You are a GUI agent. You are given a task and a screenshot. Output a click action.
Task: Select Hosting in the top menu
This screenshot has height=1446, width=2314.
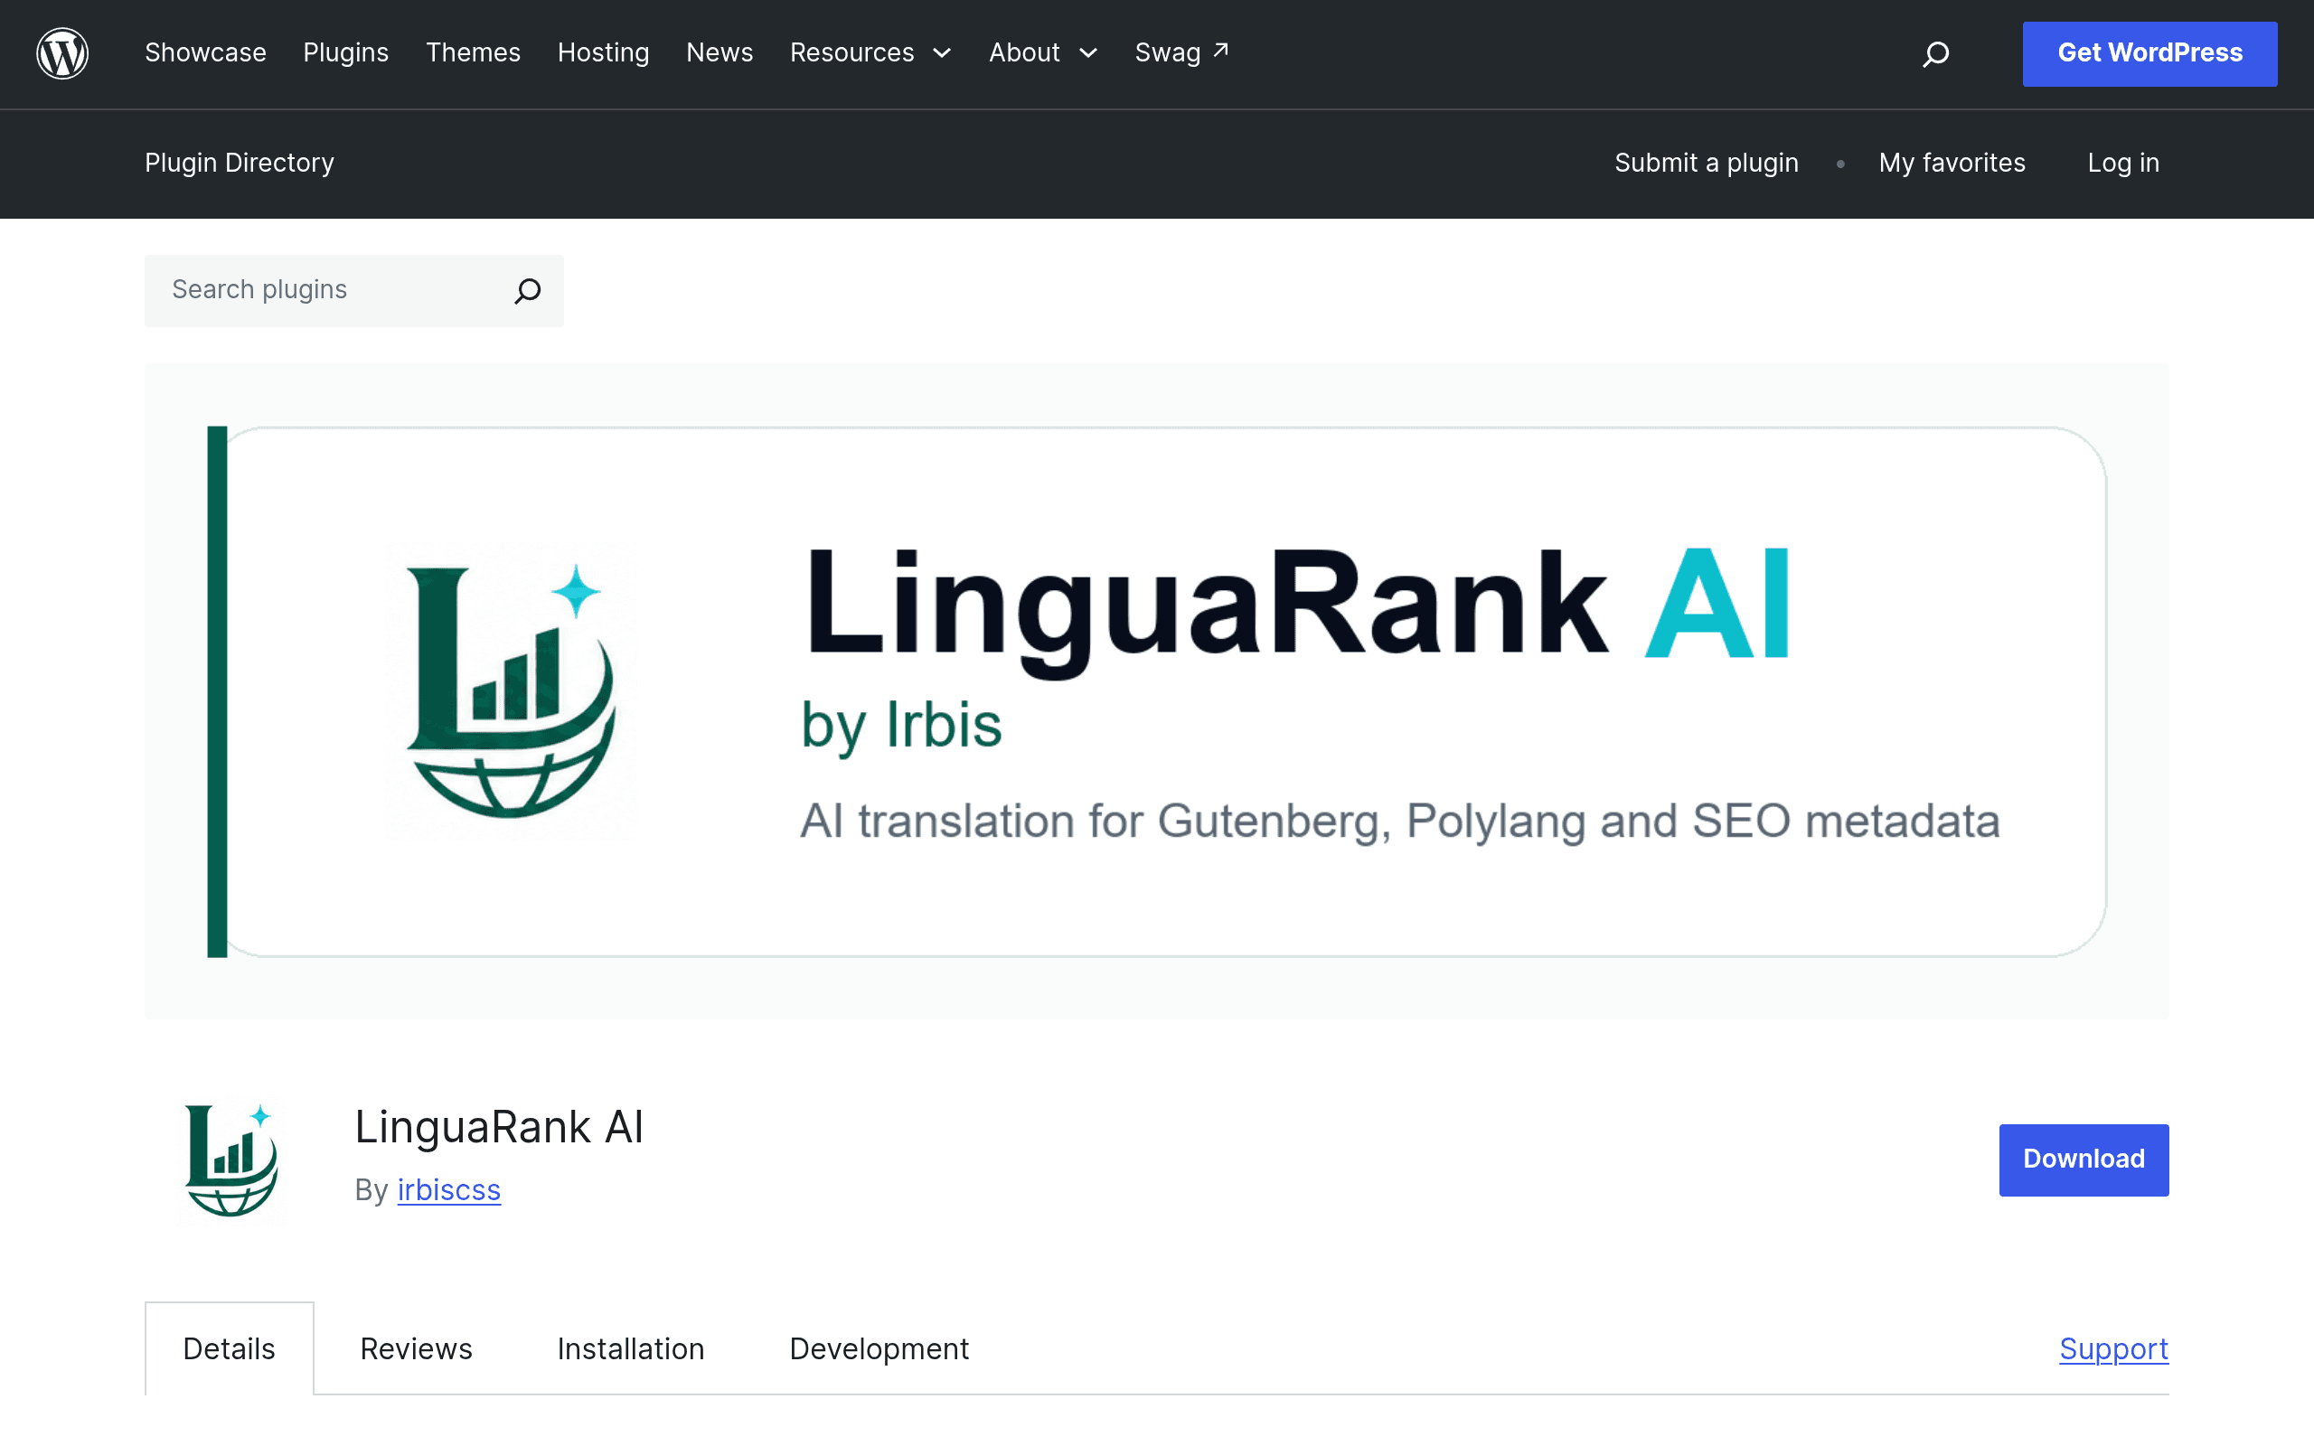tap(604, 52)
